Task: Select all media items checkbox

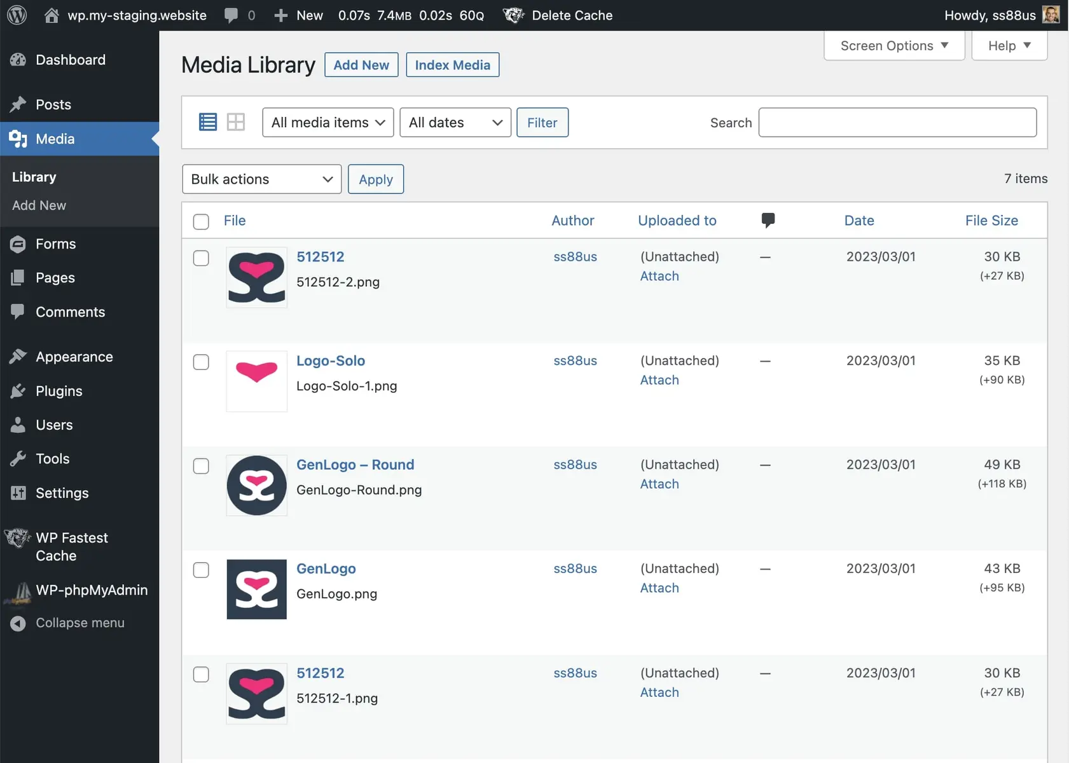Action: (x=201, y=221)
